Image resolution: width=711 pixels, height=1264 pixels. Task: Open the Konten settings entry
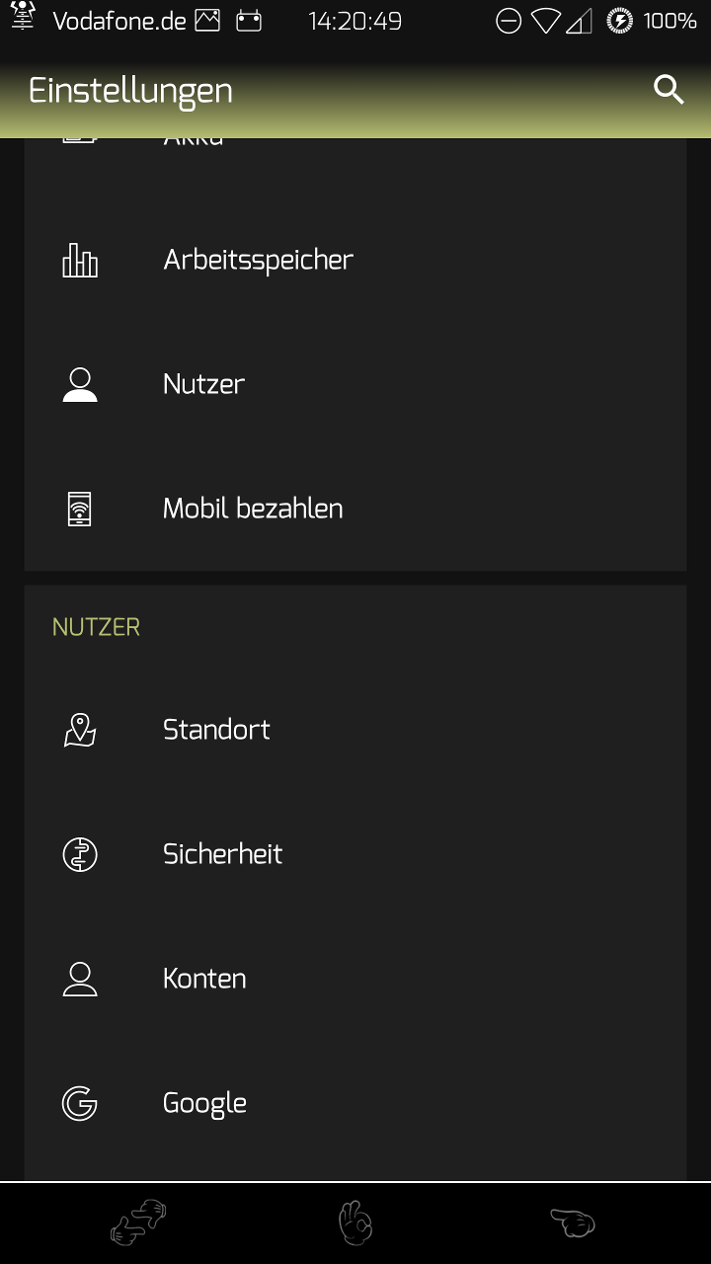pos(204,979)
